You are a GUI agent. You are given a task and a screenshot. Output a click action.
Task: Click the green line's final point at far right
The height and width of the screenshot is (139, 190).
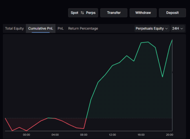click(x=172, y=40)
